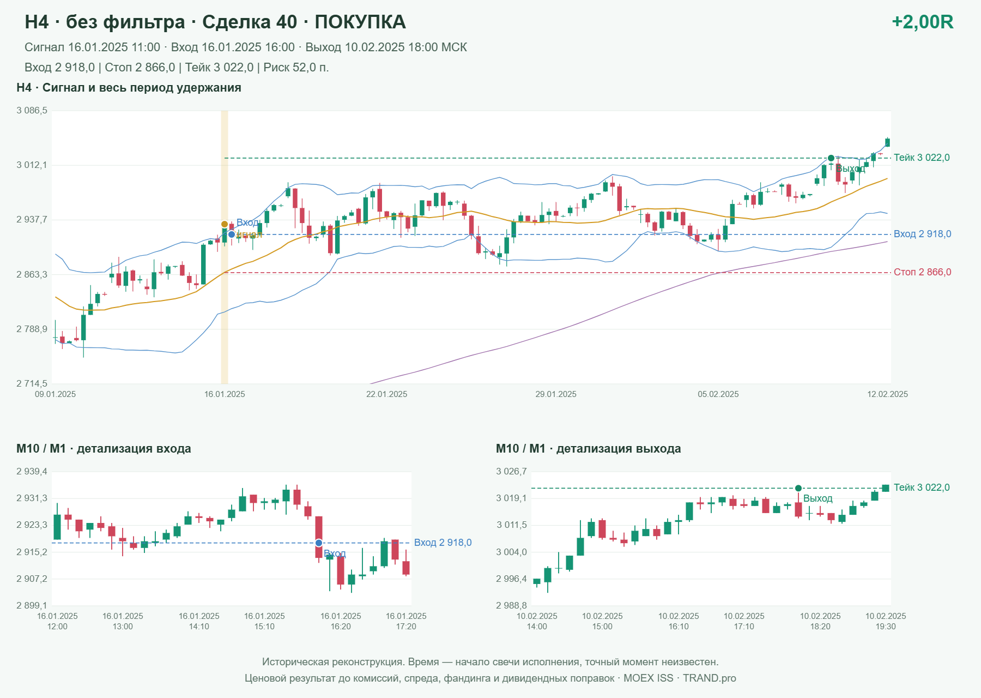Click the "16.01.2025 16:20" time axis label

click(341, 621)
